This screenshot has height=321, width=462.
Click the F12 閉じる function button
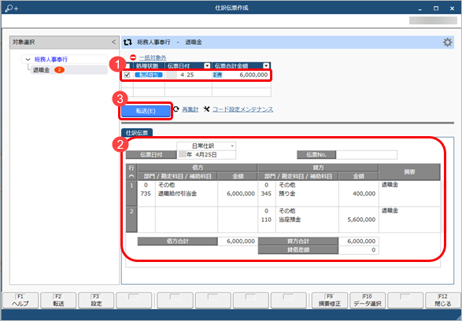443,300
